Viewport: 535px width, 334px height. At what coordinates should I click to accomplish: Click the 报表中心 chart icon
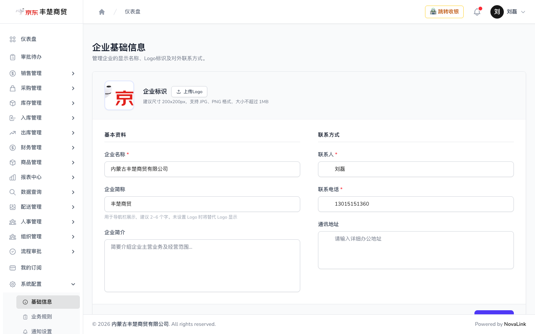click(13, 177)
